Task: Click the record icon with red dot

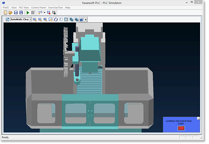Action: 49,13
